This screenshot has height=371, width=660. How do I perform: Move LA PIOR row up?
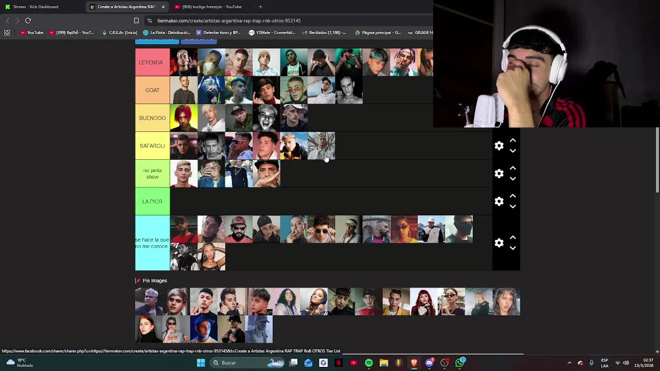click(513, 196)
